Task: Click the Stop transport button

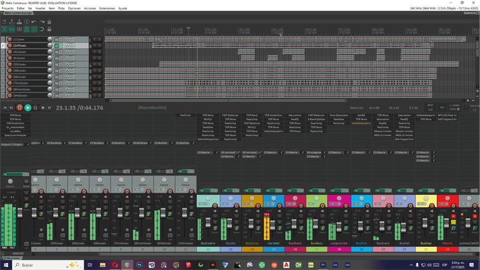Action: [x=42, y=107]
